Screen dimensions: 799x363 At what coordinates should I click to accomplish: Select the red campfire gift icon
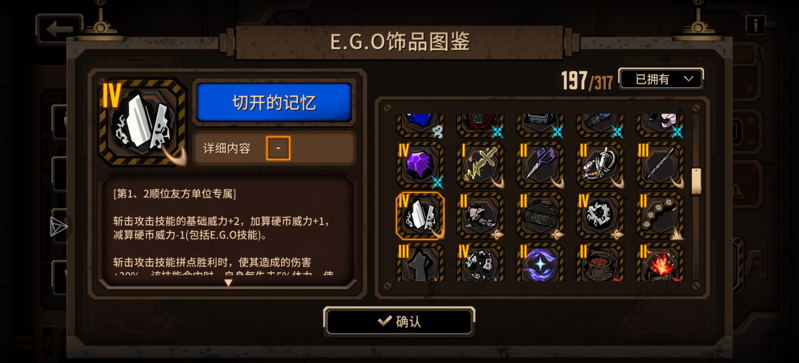point(660,262)
